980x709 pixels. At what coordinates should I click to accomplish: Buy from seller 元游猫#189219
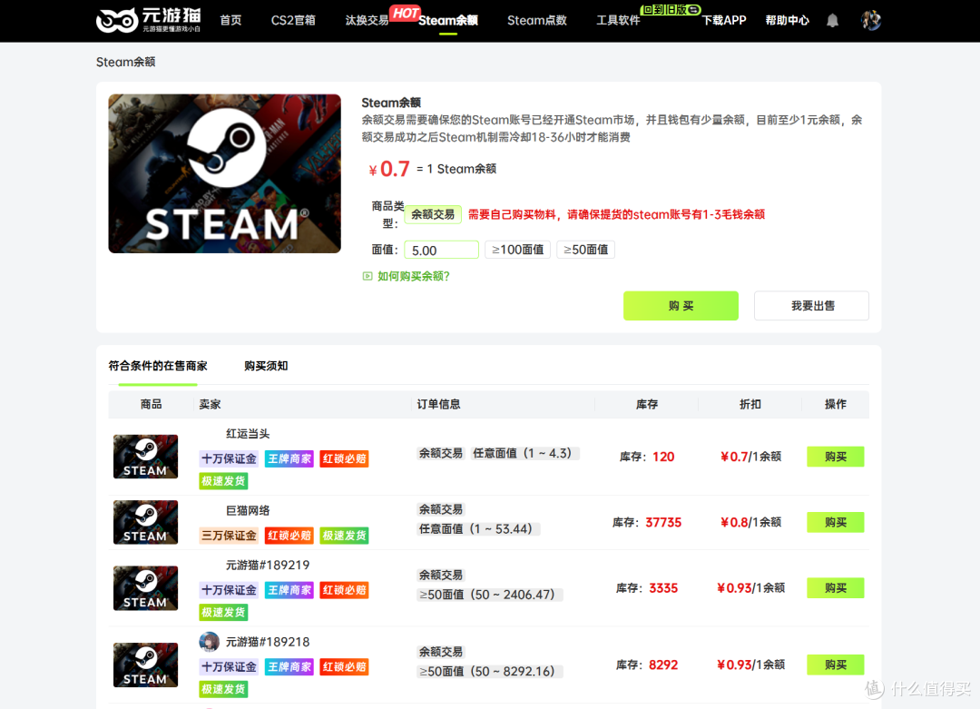click(836, 587)
